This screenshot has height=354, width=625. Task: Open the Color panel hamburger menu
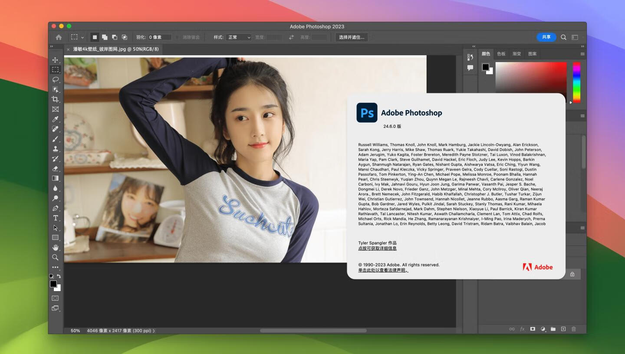point(582,54)
